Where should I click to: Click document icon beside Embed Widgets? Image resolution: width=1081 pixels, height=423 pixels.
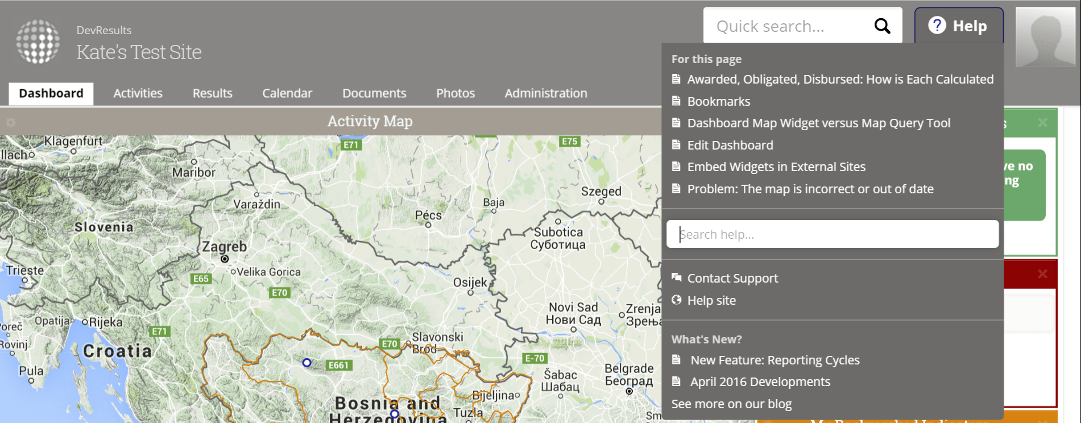[676, 166]
